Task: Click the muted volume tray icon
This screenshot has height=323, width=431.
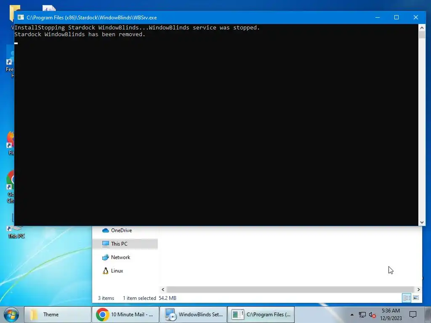Action: coord(372,315)
